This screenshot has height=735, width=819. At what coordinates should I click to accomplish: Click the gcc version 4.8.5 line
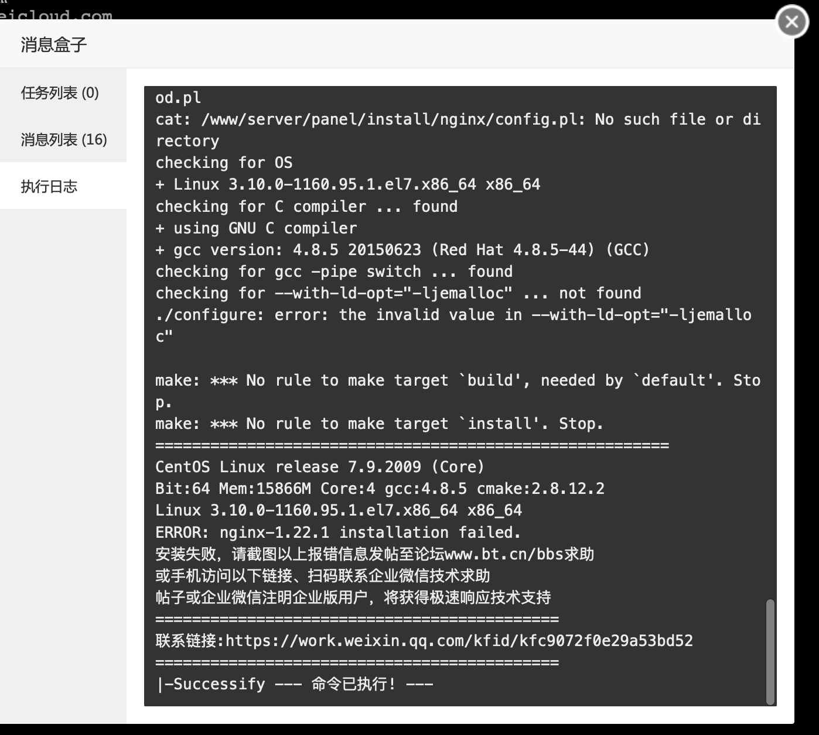(x=402, y=250)
